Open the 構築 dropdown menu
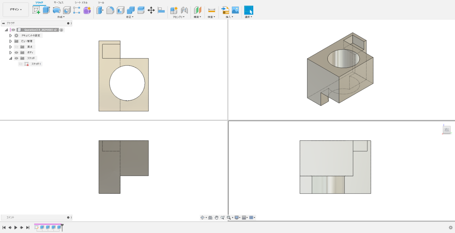 coord(198,17)
